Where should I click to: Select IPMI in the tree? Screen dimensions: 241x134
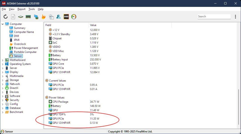(17, 40)
